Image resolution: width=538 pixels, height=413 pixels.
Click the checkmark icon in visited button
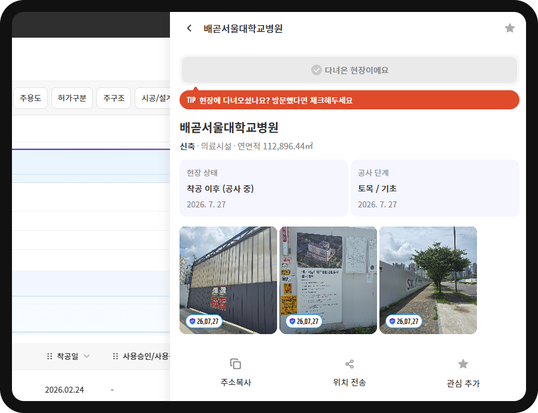[316, 70]
